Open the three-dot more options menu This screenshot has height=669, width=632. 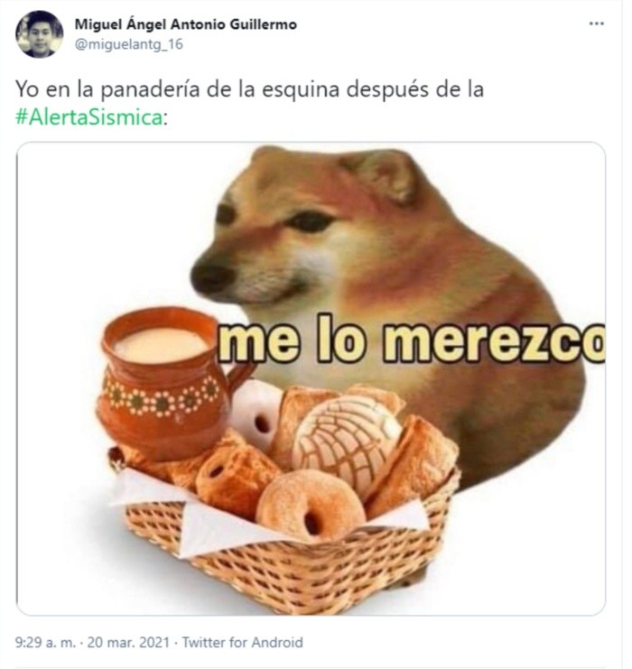click(596, 23)
